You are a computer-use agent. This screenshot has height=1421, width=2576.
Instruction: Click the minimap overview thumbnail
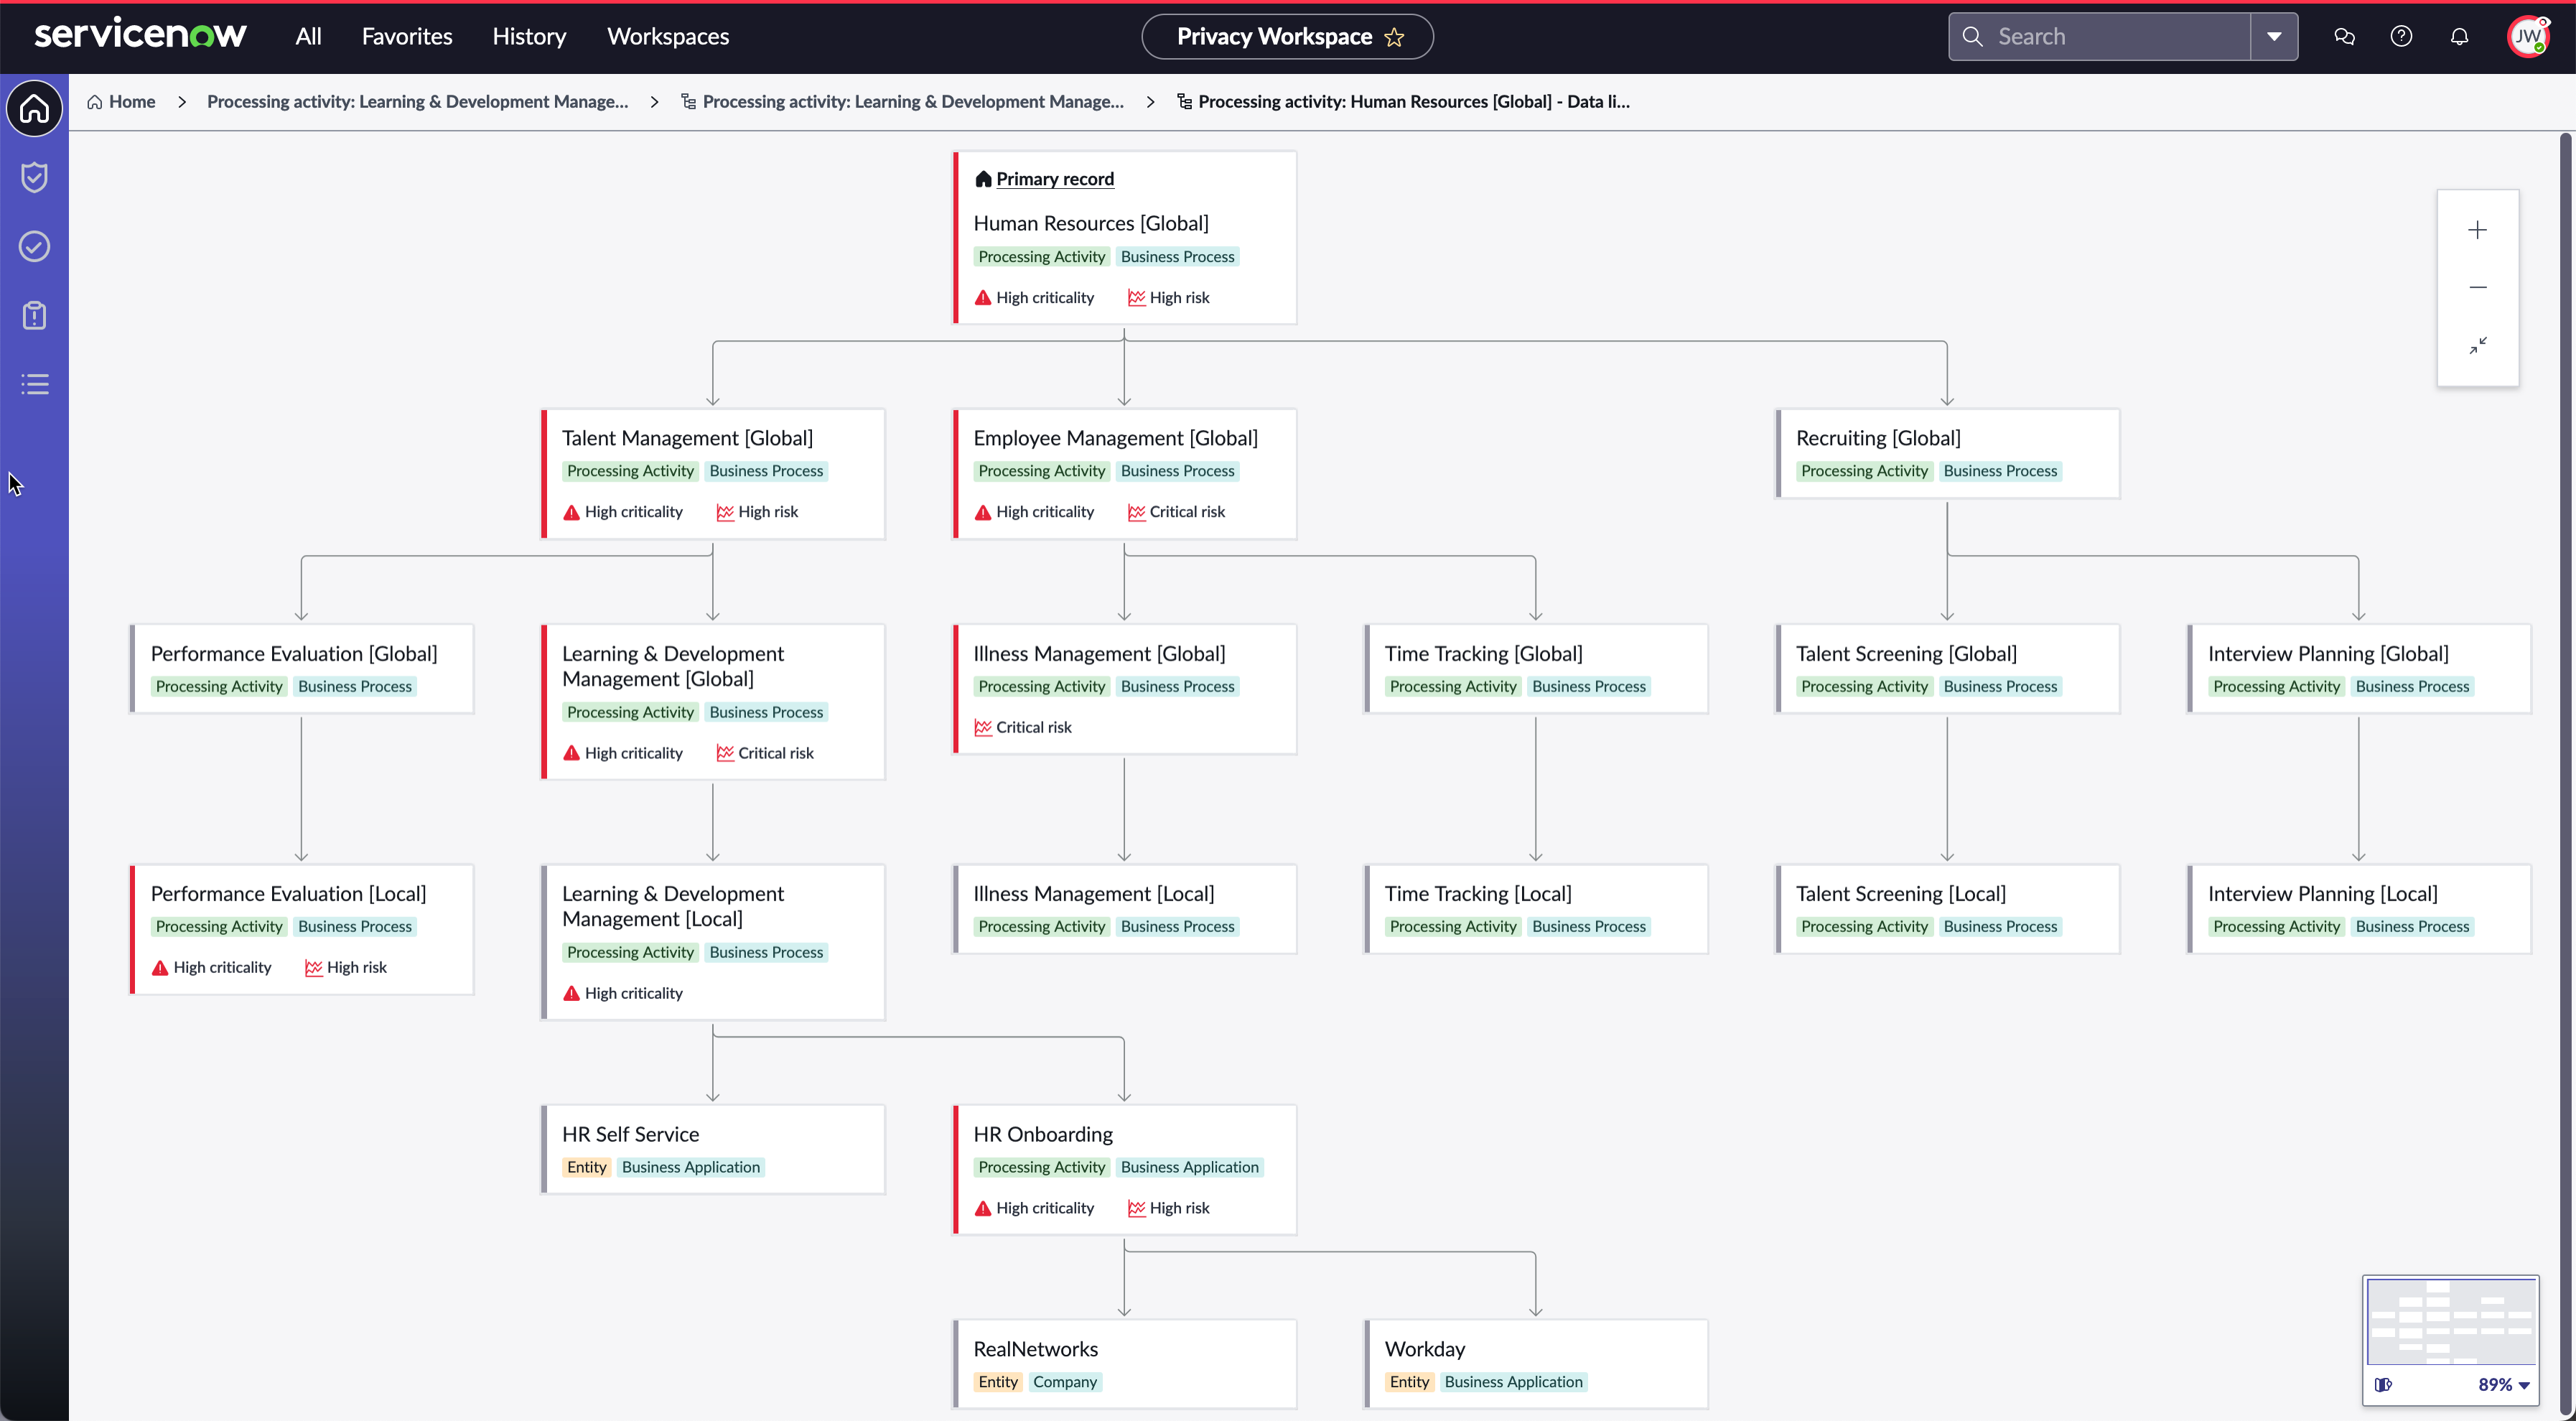coord(2450,1322)
